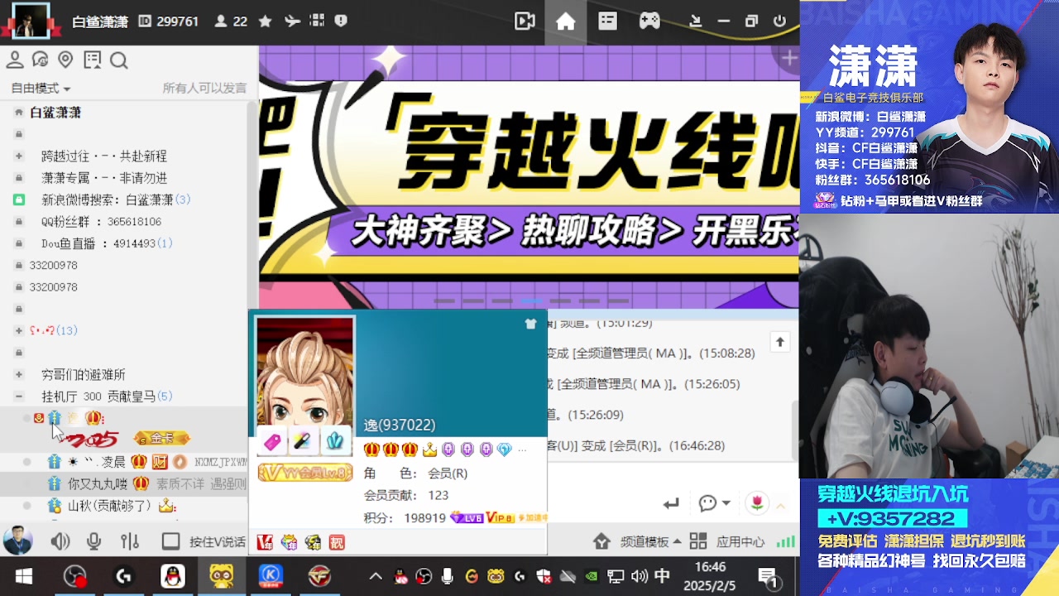Open the audio mixer settings icon
The height and width of the screenshot is (596, 1059).
(130, 542)
